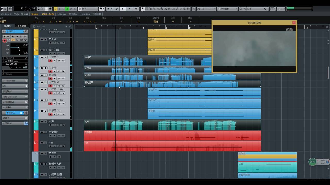The height and width of the screenshot is (185, 330).
Task: Switch to the 可见通道 tab
Action: click(22, 26)
